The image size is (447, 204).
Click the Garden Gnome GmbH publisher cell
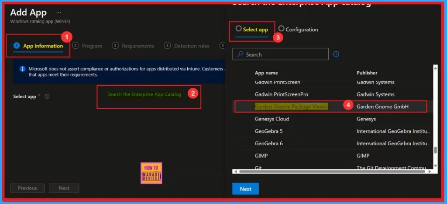click(382, 107)
